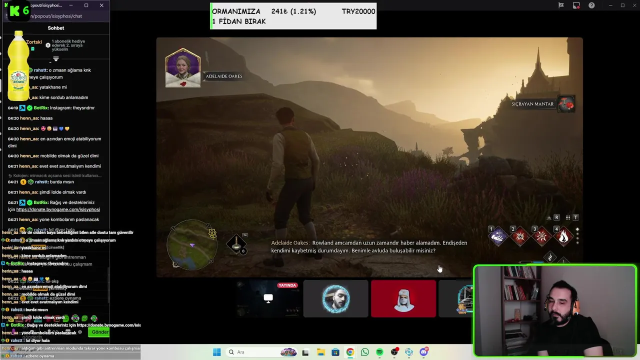Open the bearded man avatar thumbnail
This screenshot has width=640, height=360.
coord(335,298)
